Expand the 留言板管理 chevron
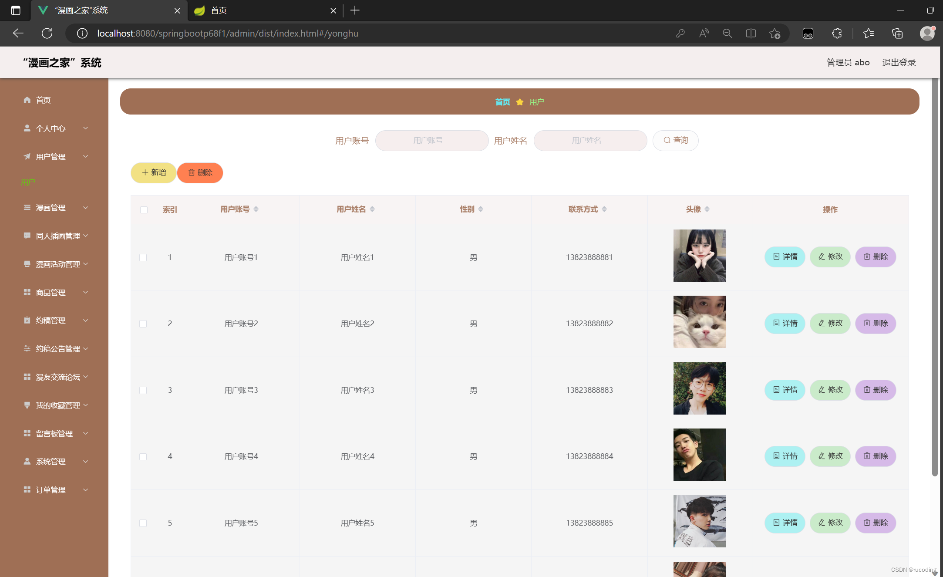This screenshot has width=943, height=577. (86, 433)
